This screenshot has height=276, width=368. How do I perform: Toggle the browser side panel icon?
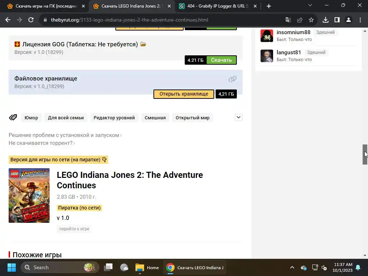coord(337,20)
